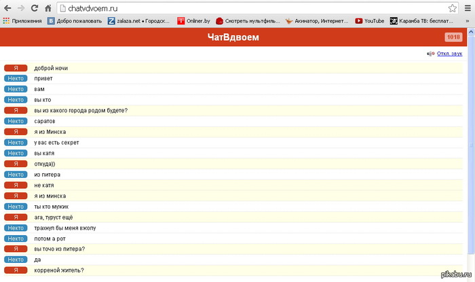Click the speaker icon beside Откл. звук

tap(430, 53)
